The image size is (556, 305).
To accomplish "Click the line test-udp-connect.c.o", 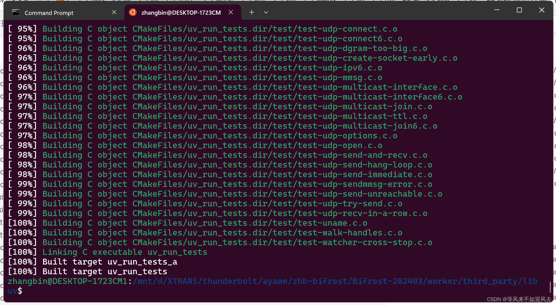I will coord(203,29).
